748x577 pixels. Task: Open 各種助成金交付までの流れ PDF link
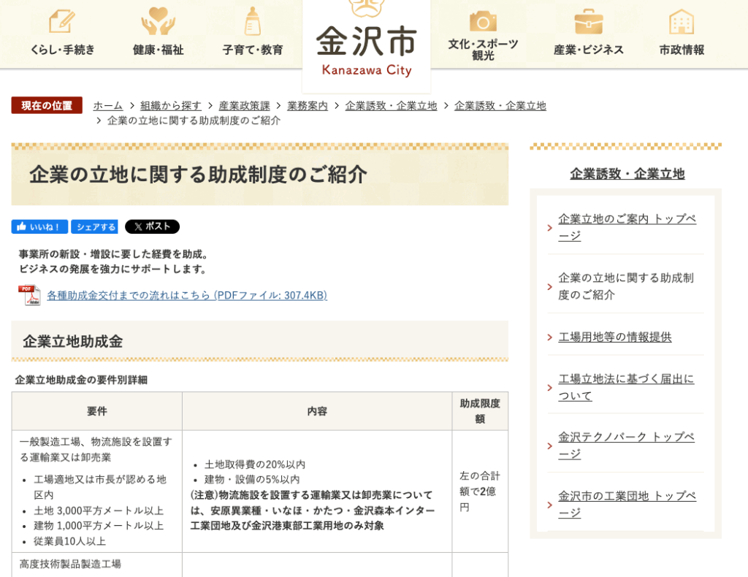point(187,295)
